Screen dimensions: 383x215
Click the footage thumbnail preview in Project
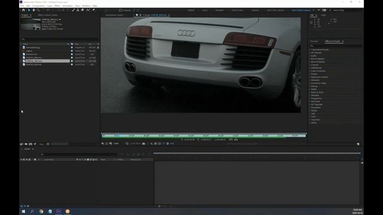(x=31, y=24)
